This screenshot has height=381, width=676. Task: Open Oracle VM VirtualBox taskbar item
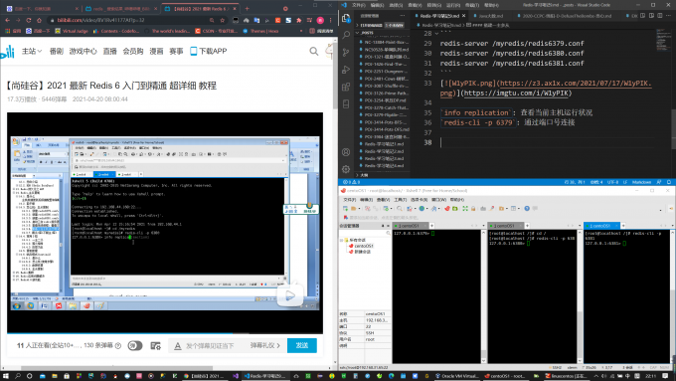[457, 376]
